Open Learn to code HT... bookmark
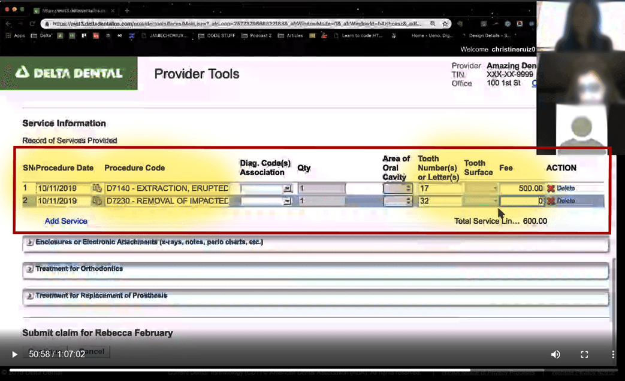This screenshot has width=625, height=381. pos(358,36)
